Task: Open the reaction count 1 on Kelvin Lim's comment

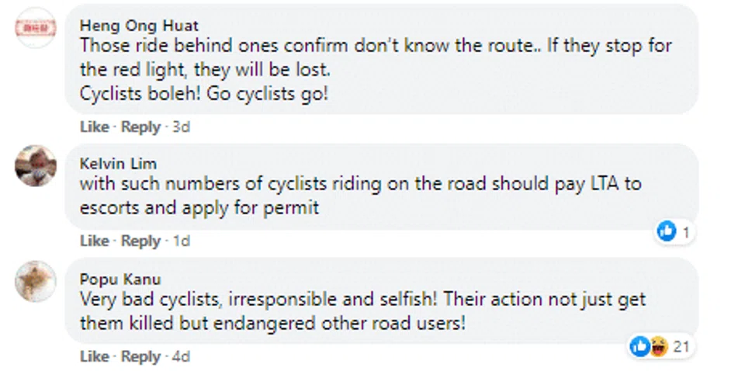Action: pyautogui.click(x=685, y=231)
